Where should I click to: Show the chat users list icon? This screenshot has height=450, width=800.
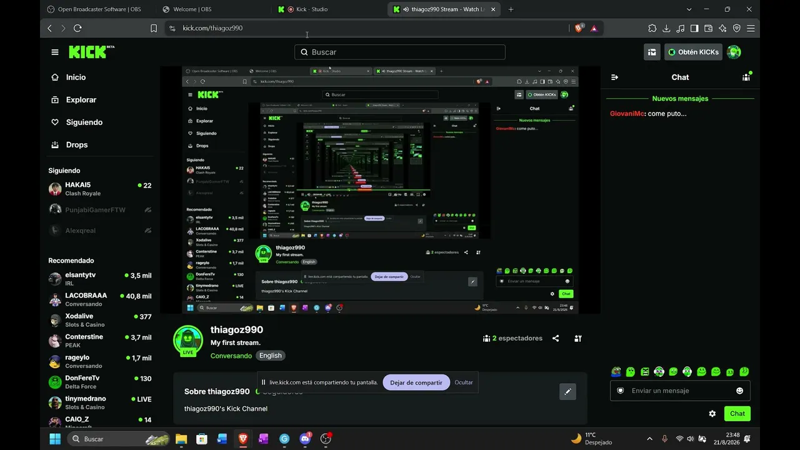click(x=746, y=77)
